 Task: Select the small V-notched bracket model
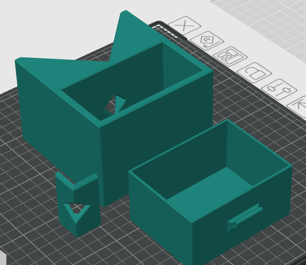pos(78,205)
